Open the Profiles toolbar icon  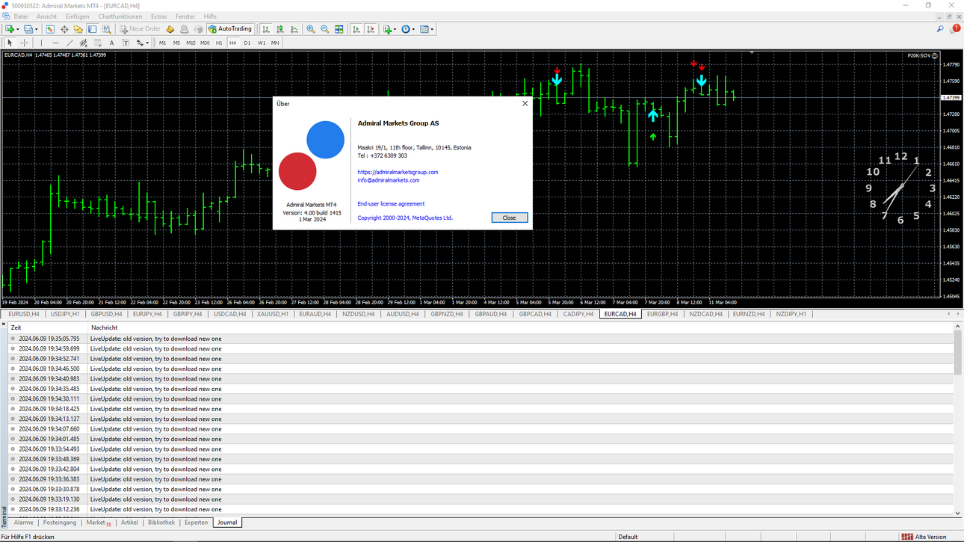[29, 29]
